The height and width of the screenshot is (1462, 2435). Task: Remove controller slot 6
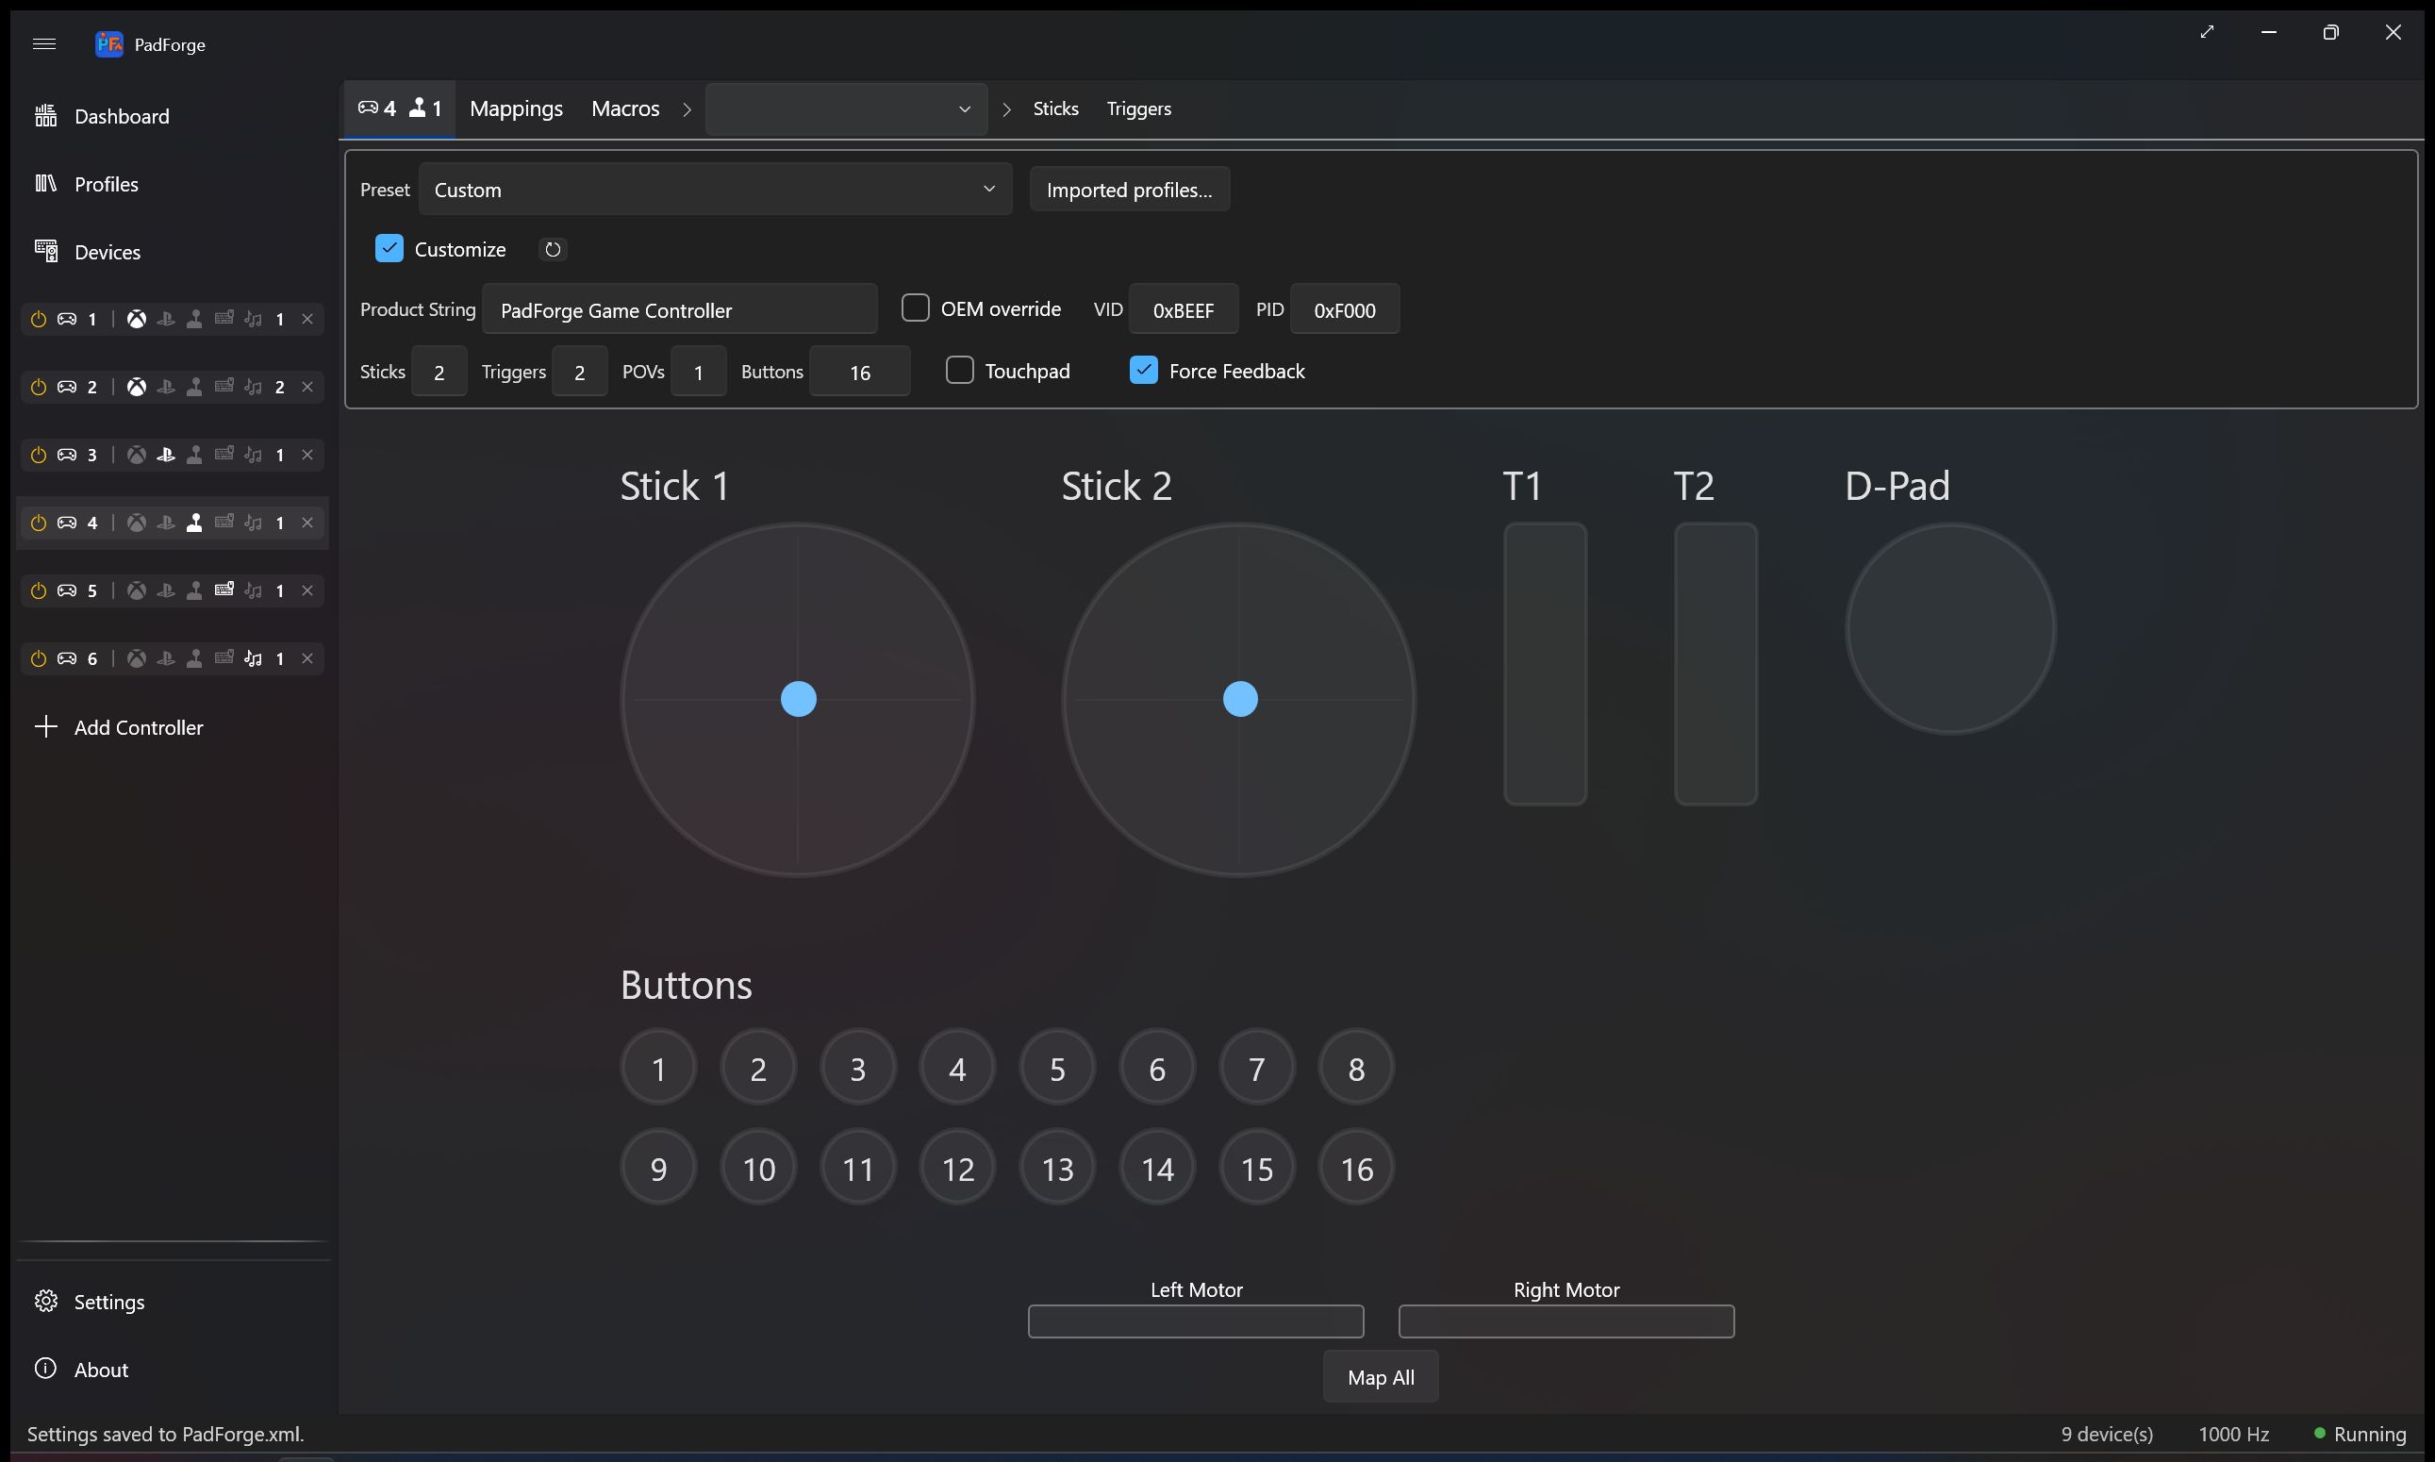click(x=307, y=659)
